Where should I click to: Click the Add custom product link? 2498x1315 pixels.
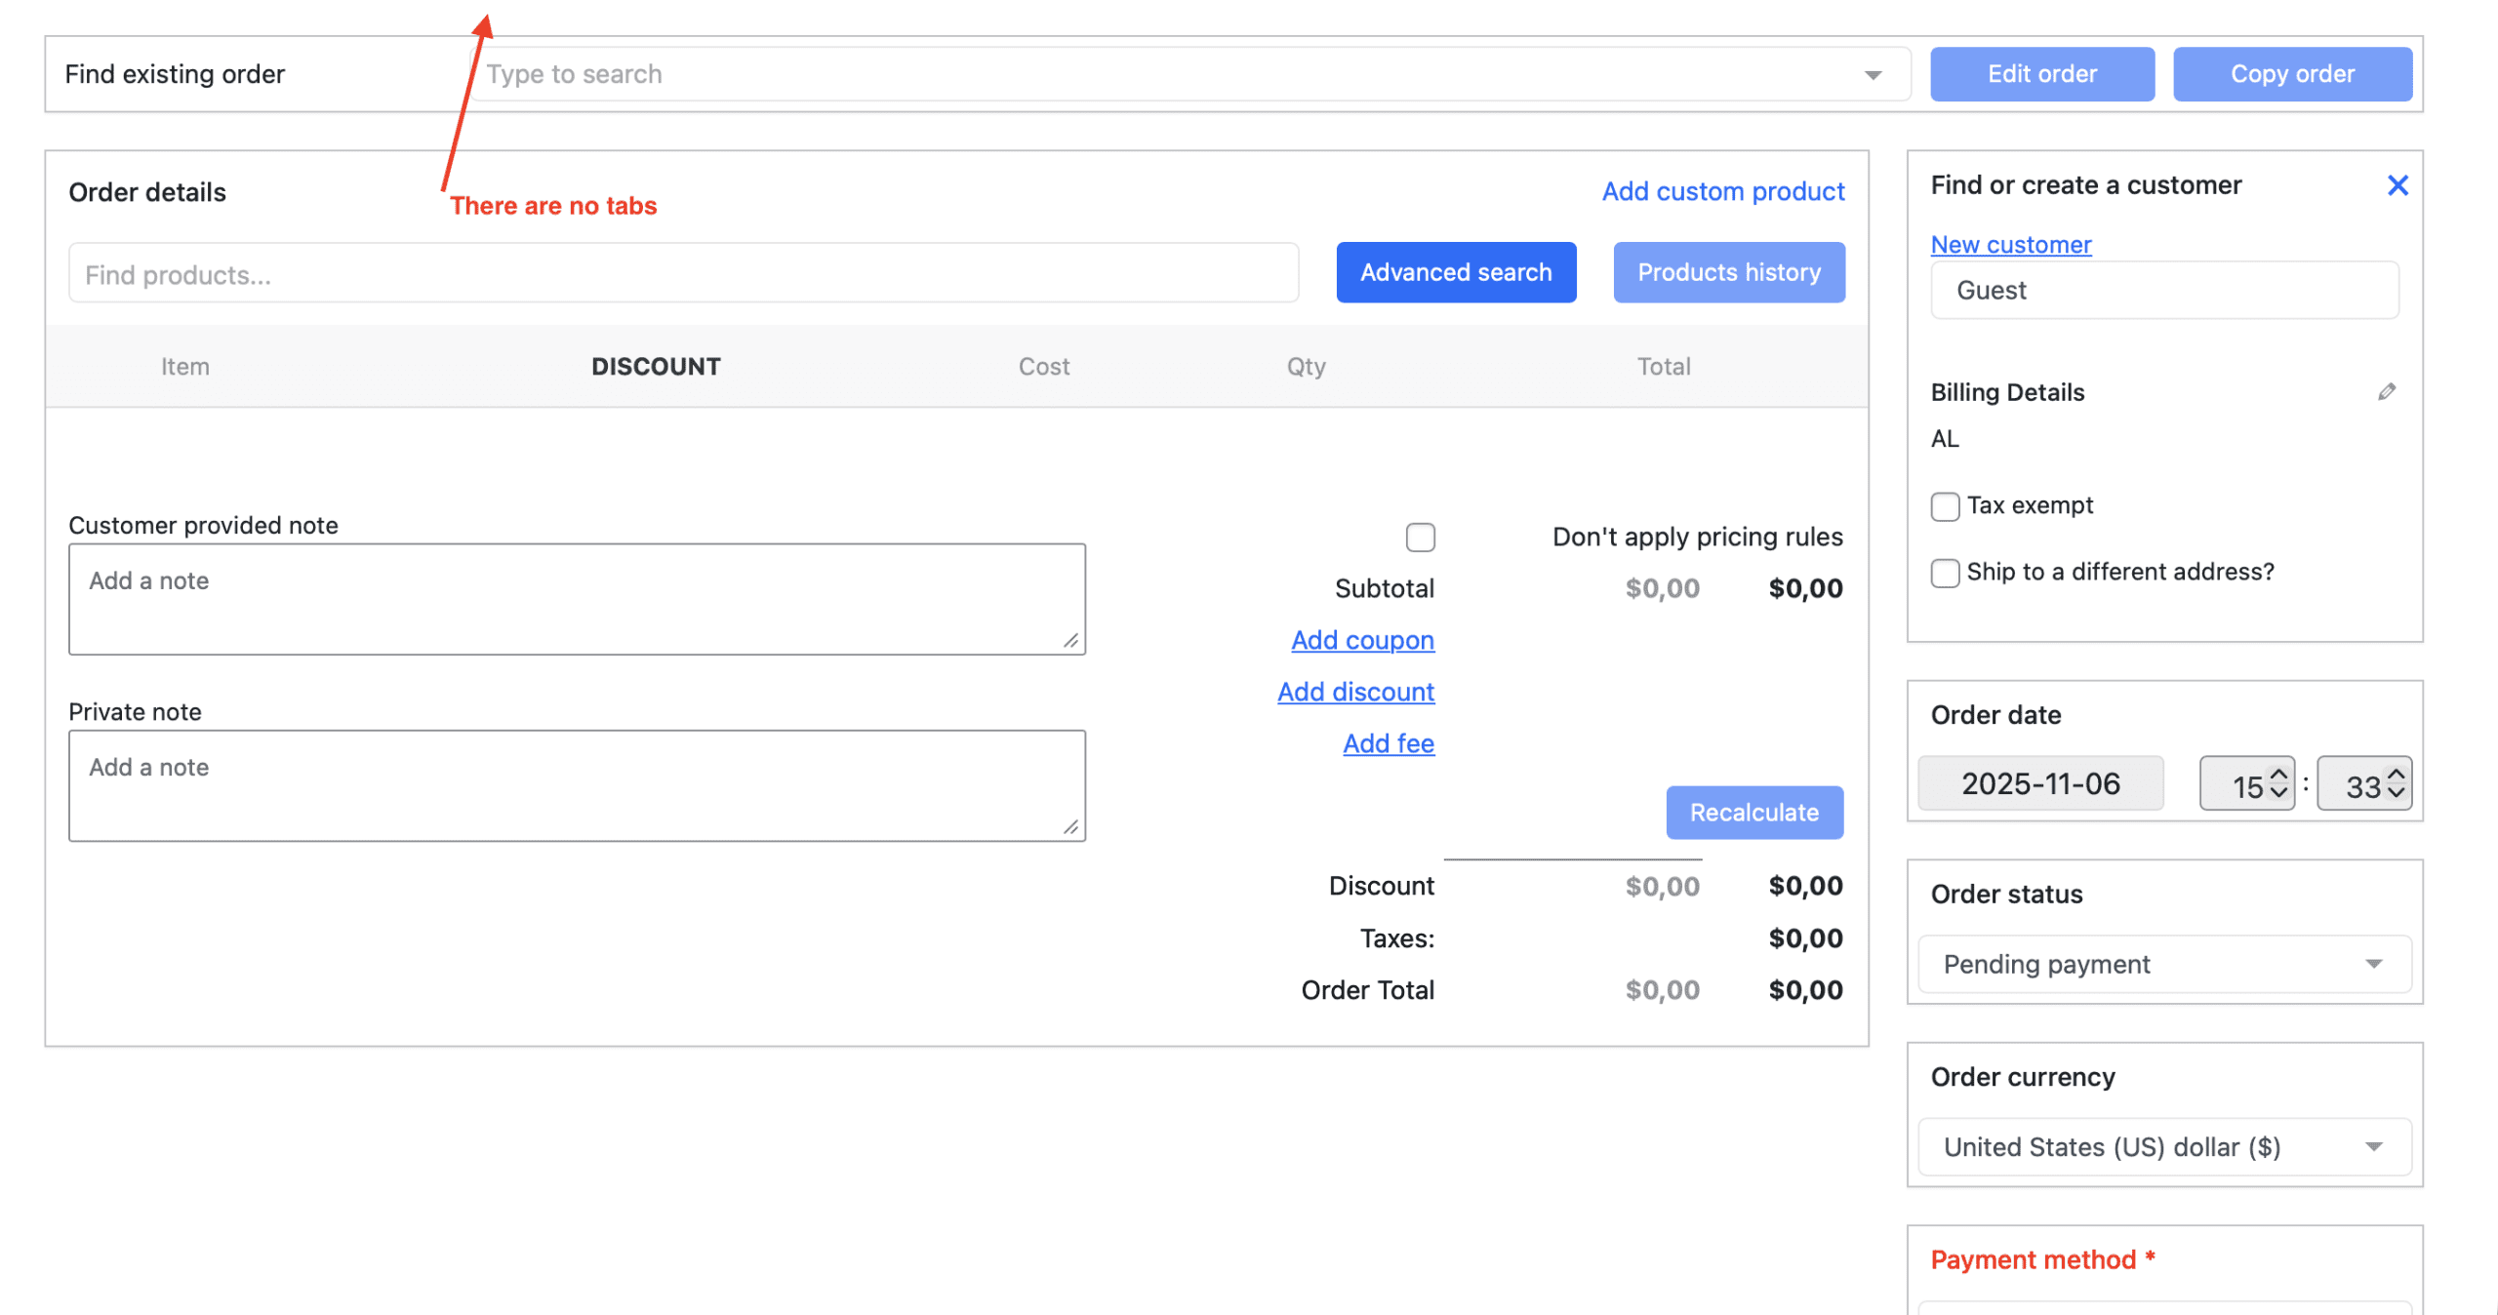click(1722, 191)
